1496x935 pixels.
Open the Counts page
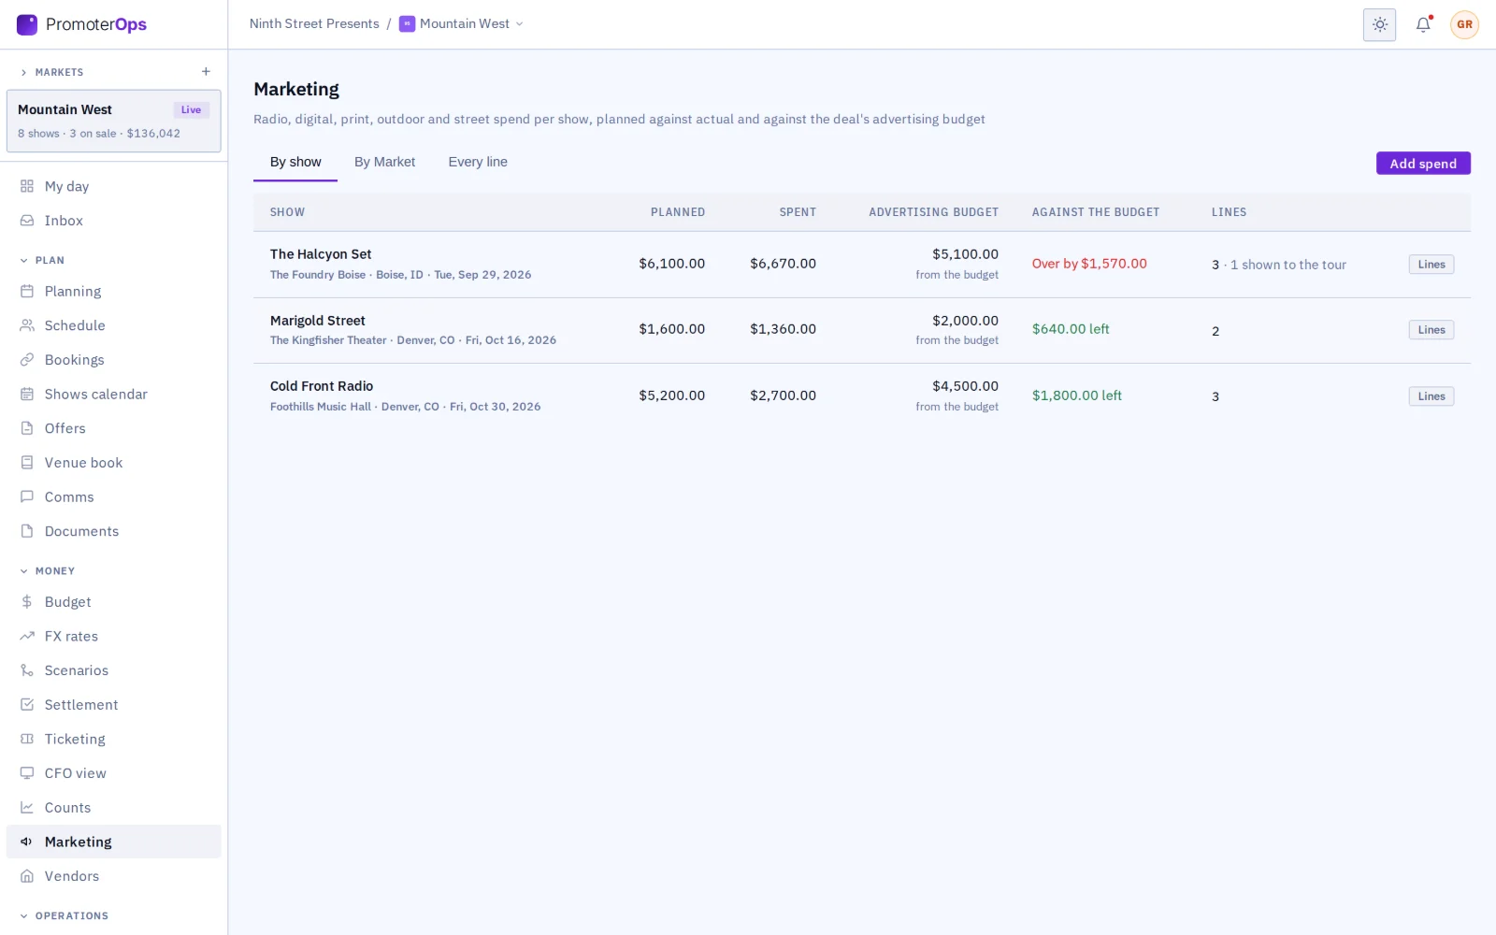point(114,808)
